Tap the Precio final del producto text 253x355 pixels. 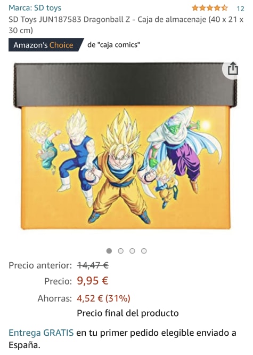(x=128, y=313)
